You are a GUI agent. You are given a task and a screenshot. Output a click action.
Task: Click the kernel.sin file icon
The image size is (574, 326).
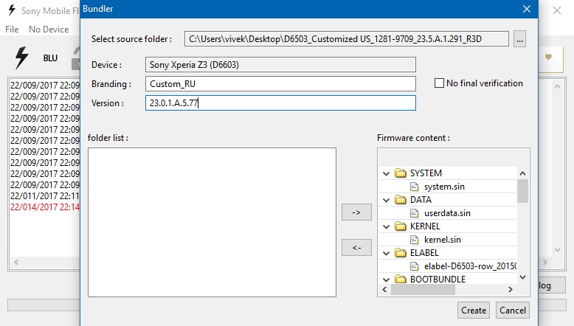click(414, 240)
